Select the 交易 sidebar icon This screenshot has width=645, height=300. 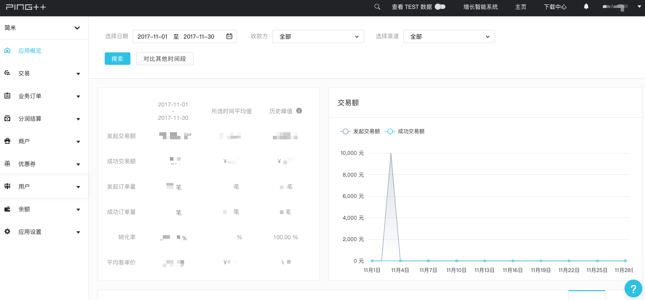(8, 73)
